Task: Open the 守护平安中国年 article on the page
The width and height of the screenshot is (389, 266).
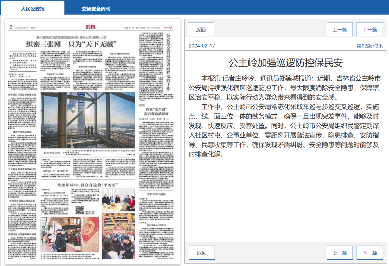Action: point(156,194)
